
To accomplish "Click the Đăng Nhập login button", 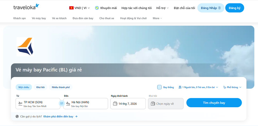I will [211, 8].
